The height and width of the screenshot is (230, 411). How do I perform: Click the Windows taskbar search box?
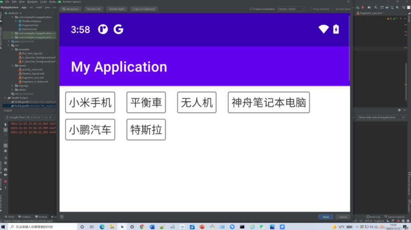(42, 227)
